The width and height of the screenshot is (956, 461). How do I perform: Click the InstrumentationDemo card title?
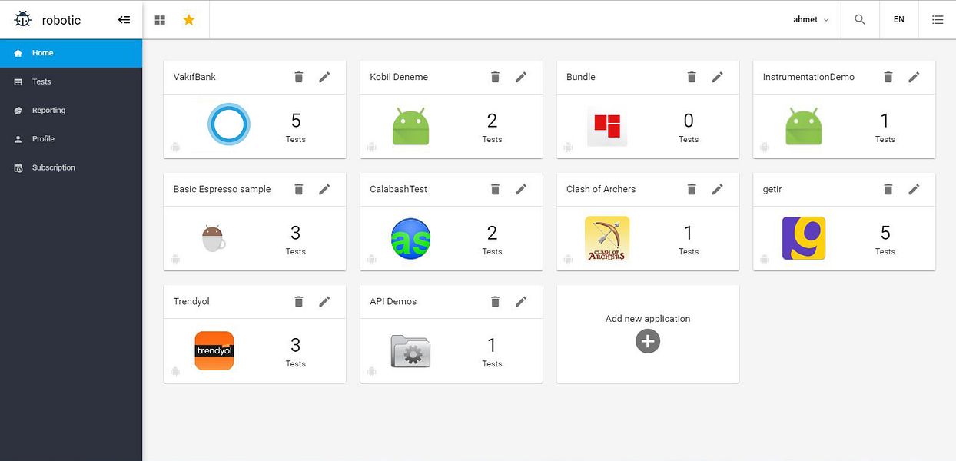(808, 77)
